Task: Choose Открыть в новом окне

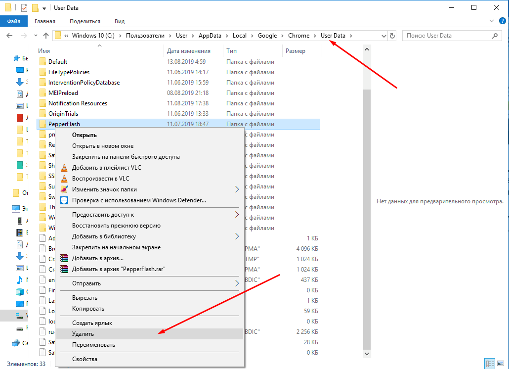Action: (150, 146)
